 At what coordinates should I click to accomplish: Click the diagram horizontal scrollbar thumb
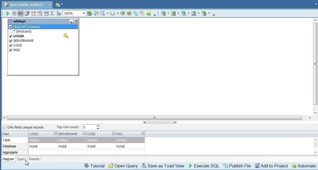tap(154, 118)
